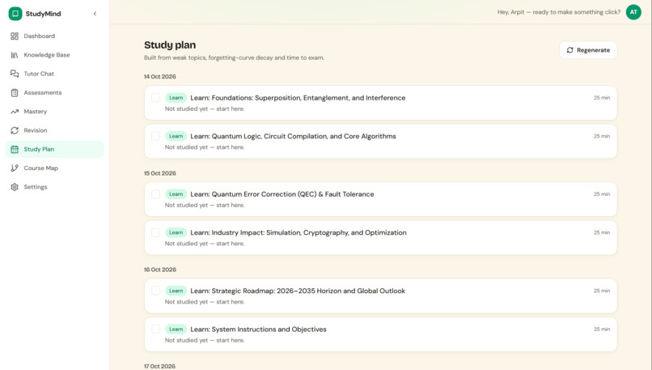Check off Strategic Roadmap task

click(x=155, y=291)
